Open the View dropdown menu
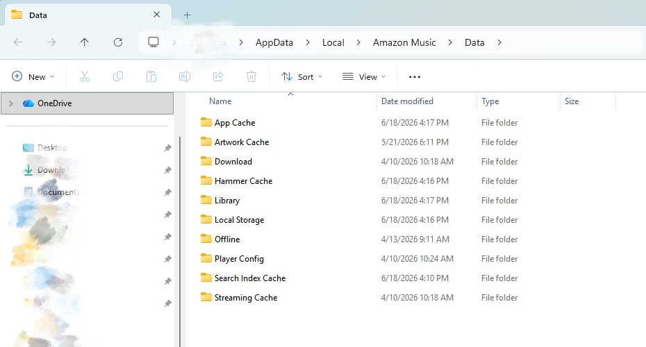Screen dimensions: 646x347 point(364,76)
